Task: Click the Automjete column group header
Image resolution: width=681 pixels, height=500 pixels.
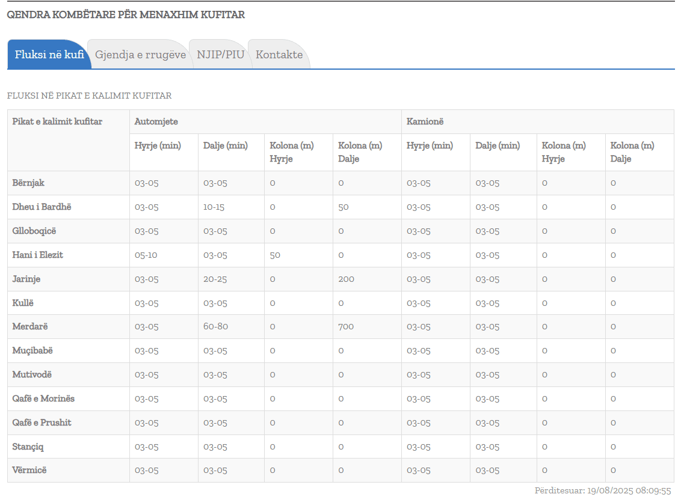Action: tap(156, 121)
